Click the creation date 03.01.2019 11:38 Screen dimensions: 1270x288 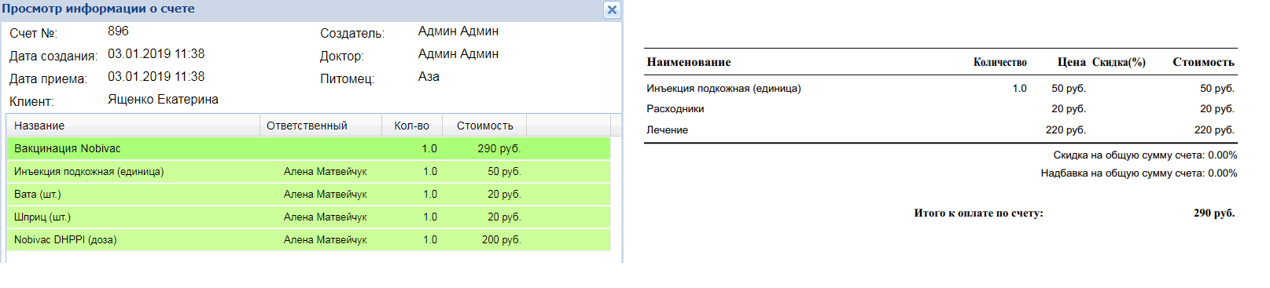click(x=156, y=54)
